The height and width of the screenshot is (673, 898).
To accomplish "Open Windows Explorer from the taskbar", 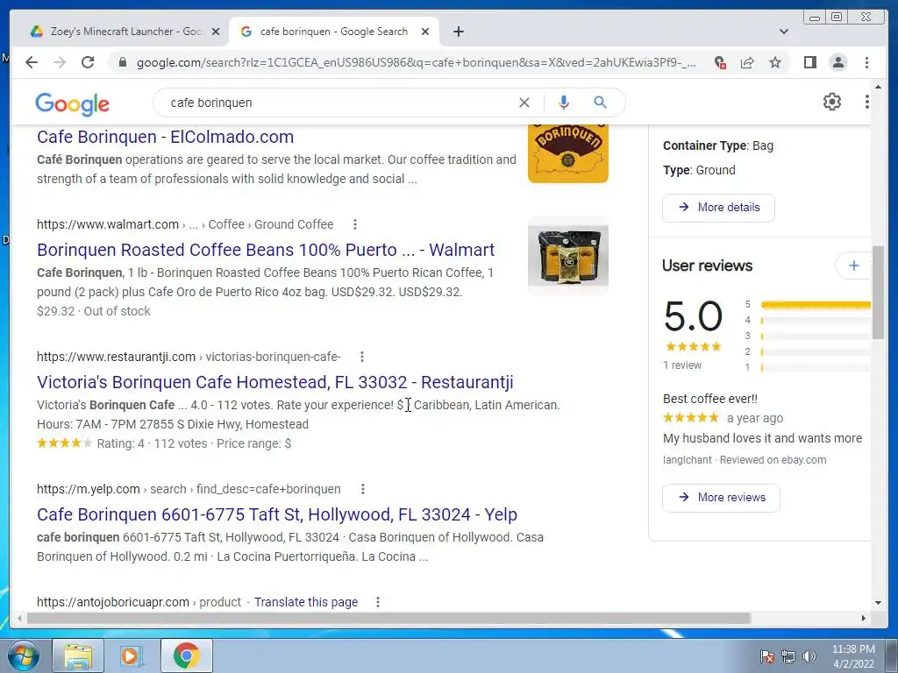I will (78, 655).
